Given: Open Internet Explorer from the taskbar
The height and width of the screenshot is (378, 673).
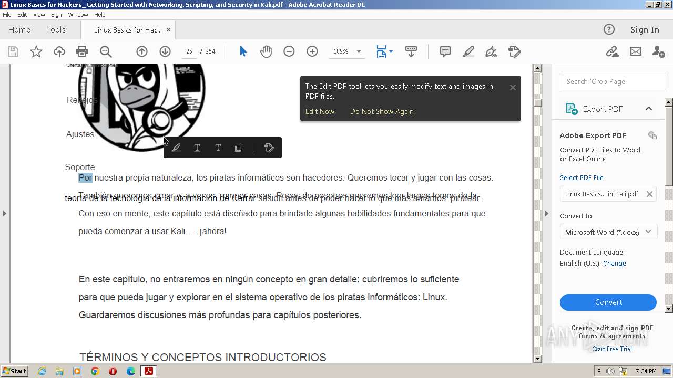Looking at the screenshot, I should (42, 371).
